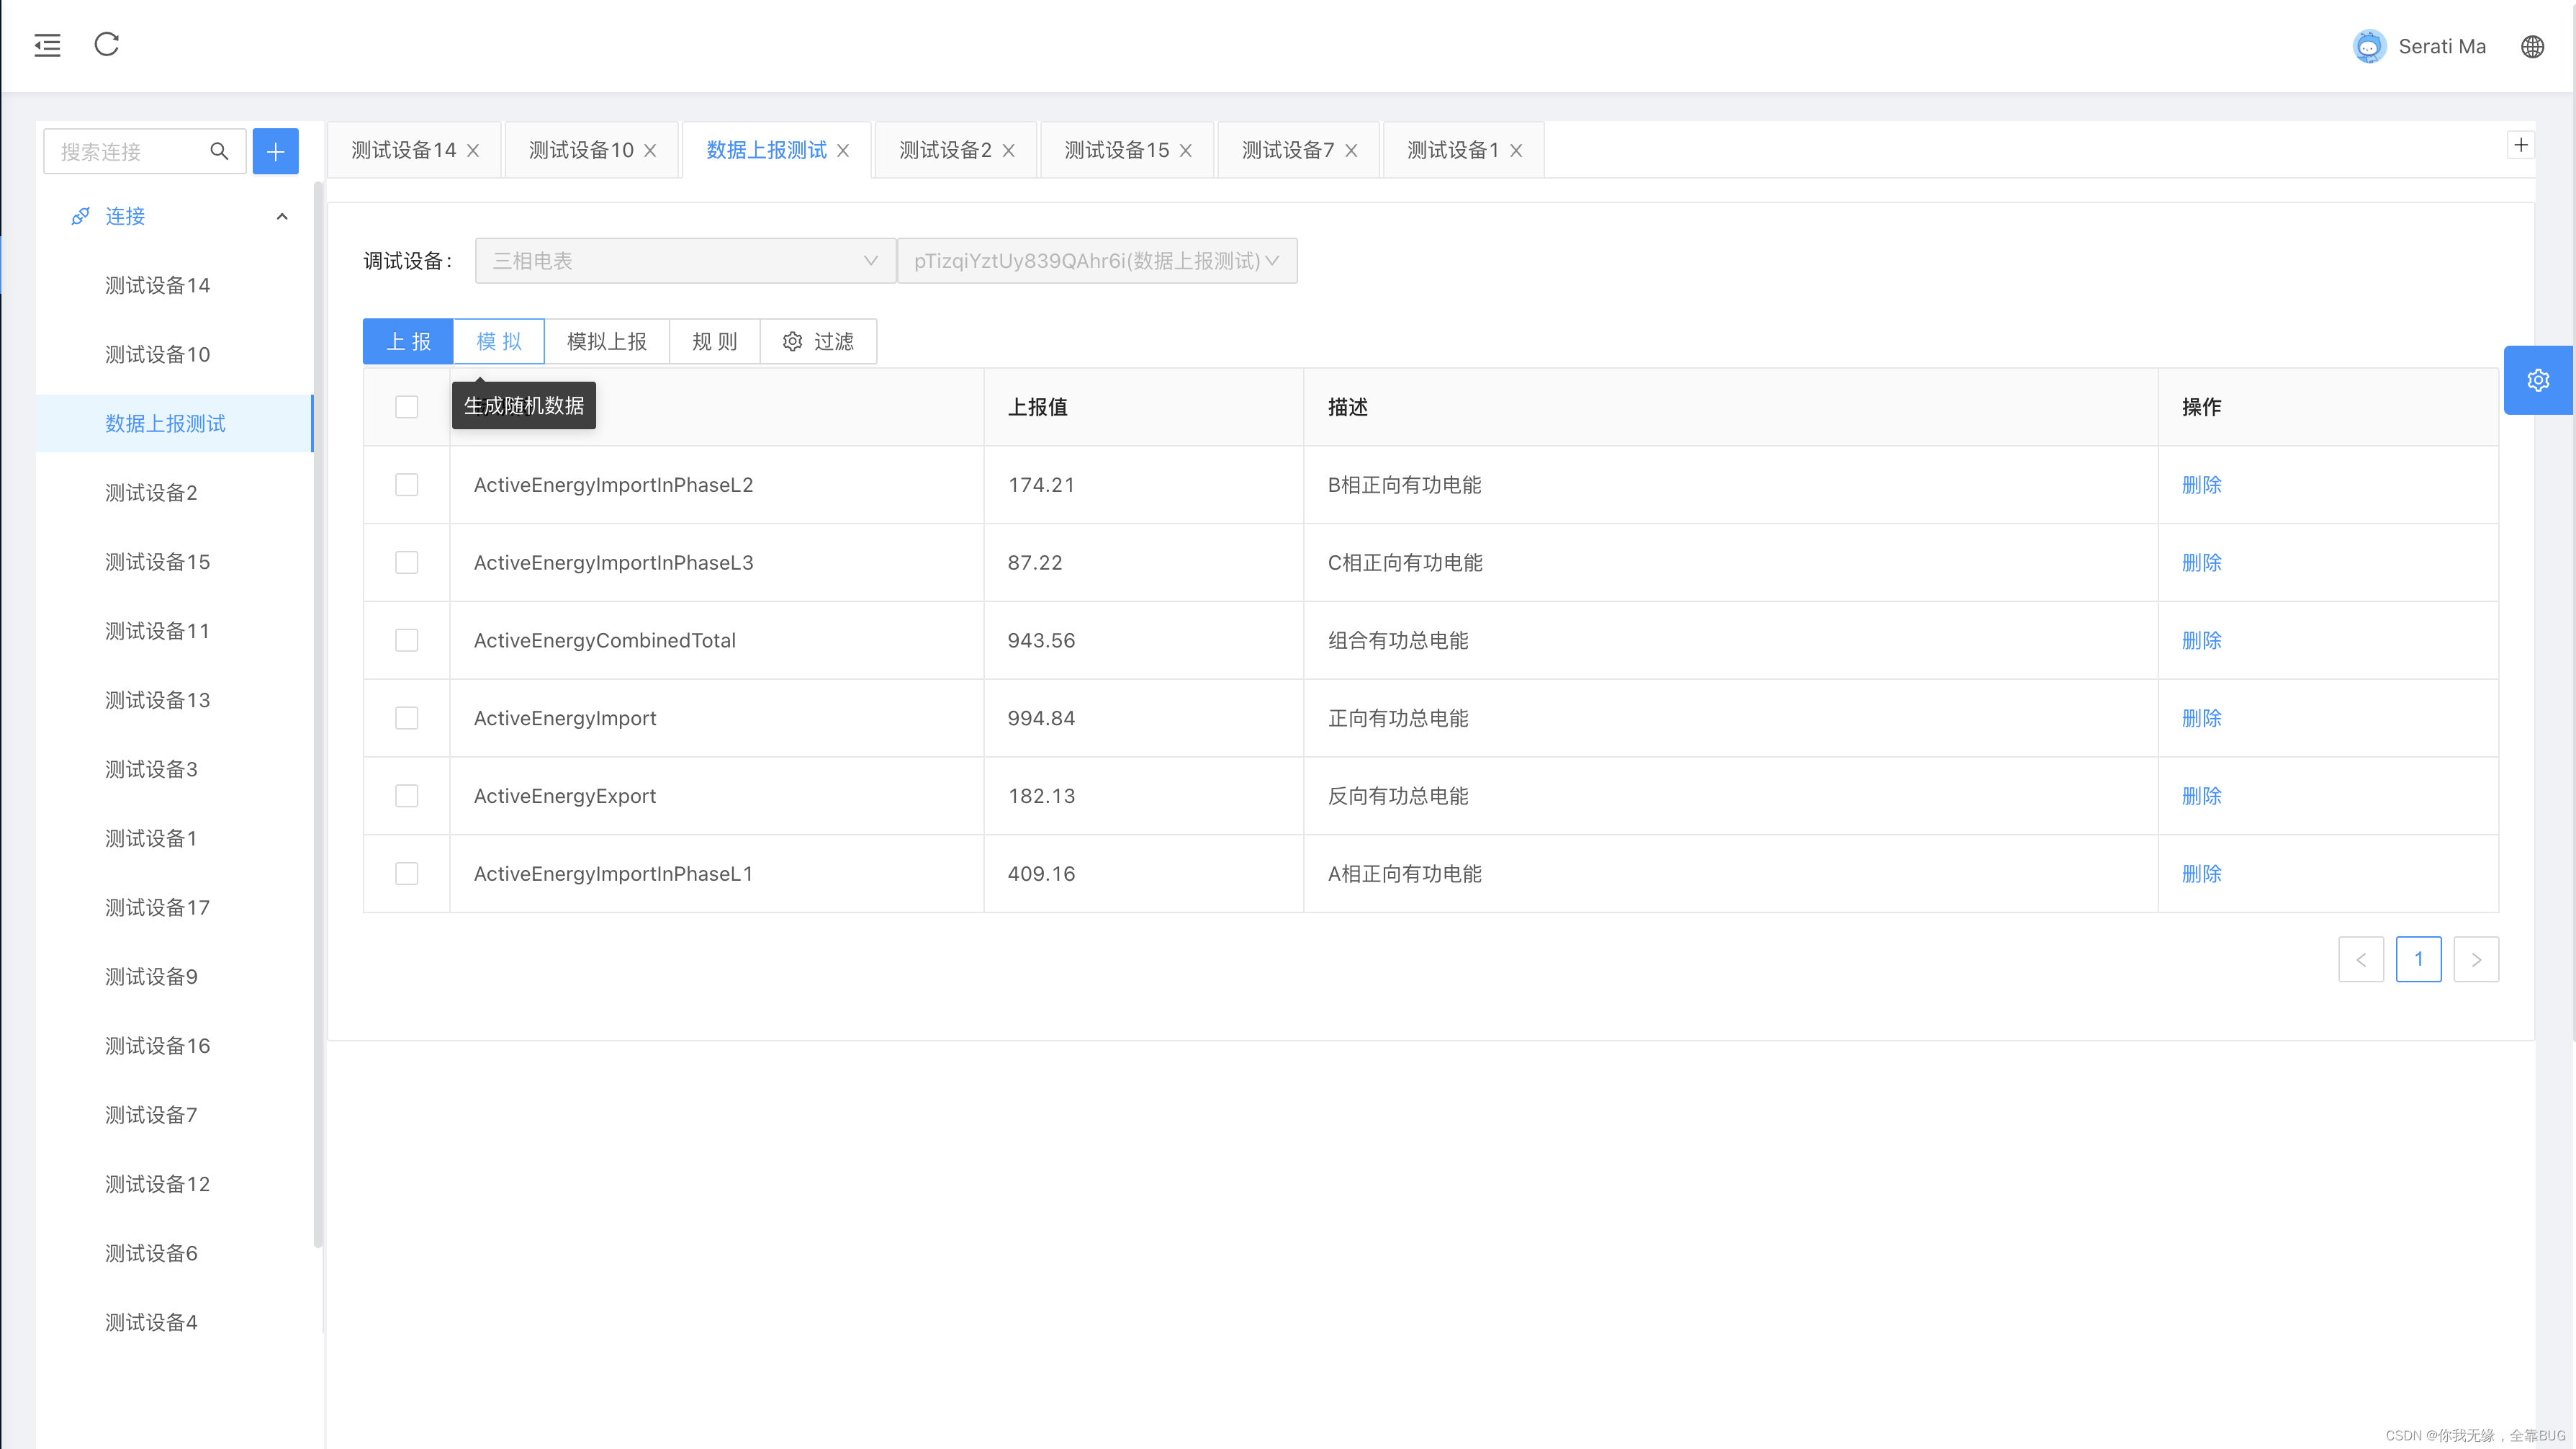Screen dimensions: 2576x1449
Task: Close the 测试设备14 tab
Action: tap(473, 150)
